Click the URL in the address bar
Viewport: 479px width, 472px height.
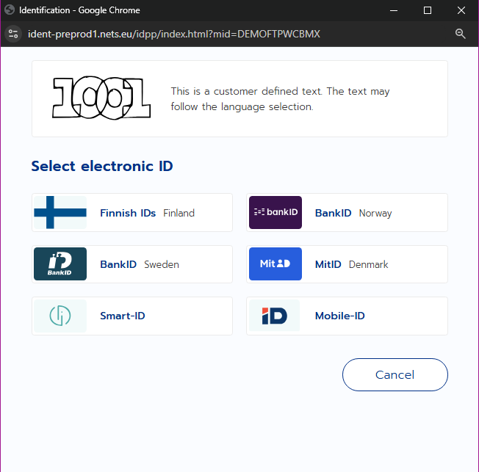pyautogui.click(x=174, y=34)
